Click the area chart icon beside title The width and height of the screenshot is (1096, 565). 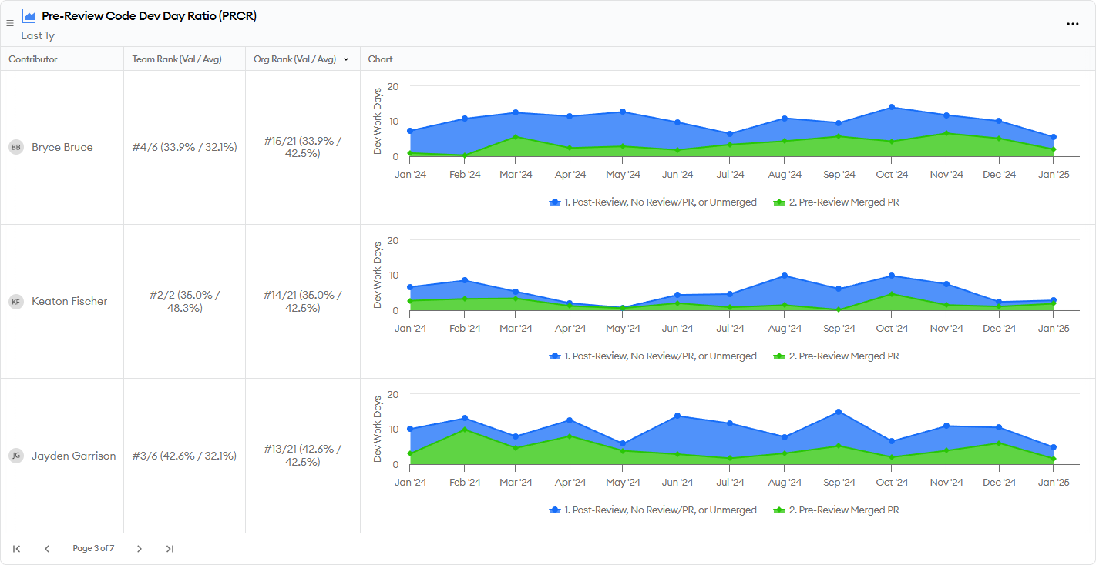tap(29, 16)
